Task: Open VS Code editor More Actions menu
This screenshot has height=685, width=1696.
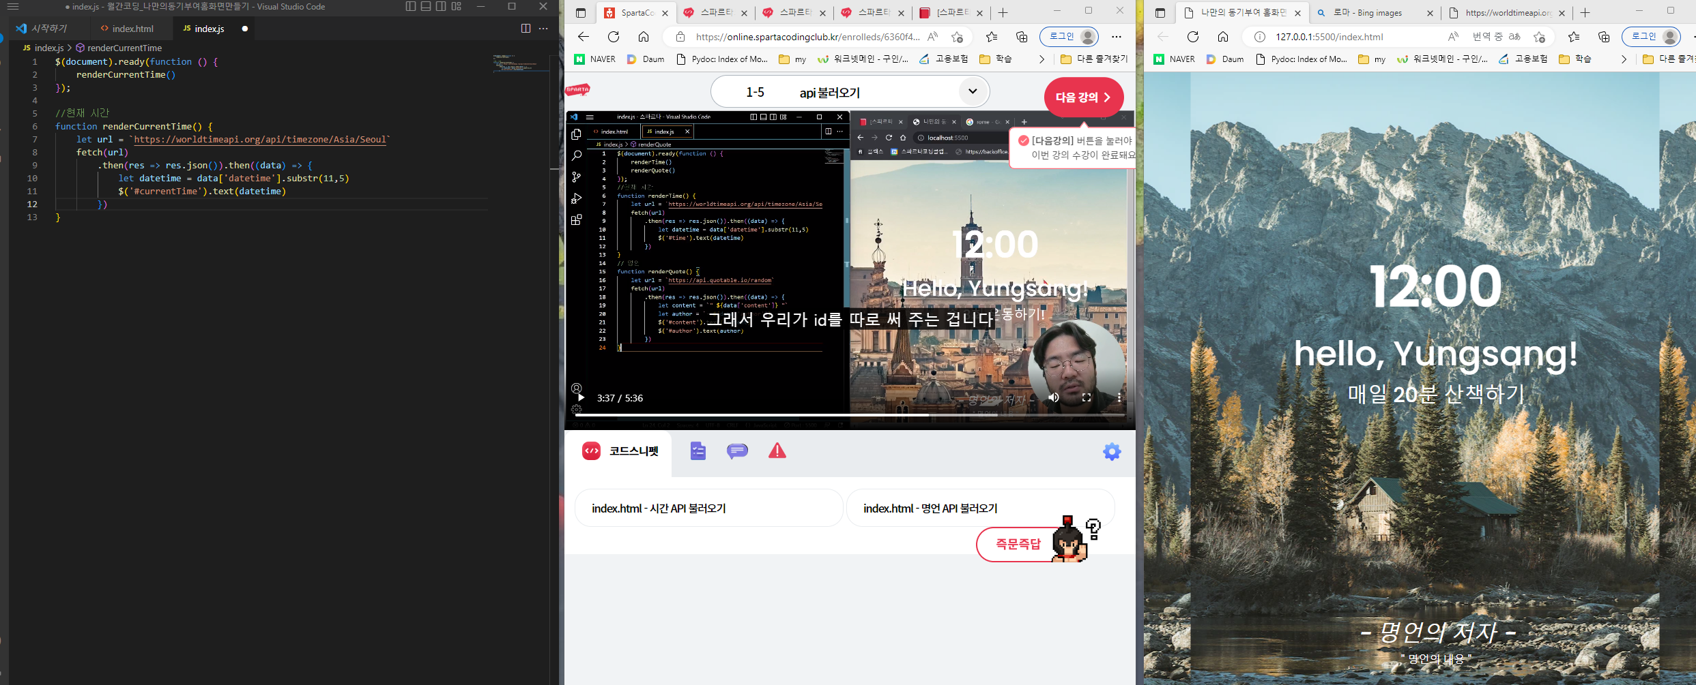Action: [543, 29]
